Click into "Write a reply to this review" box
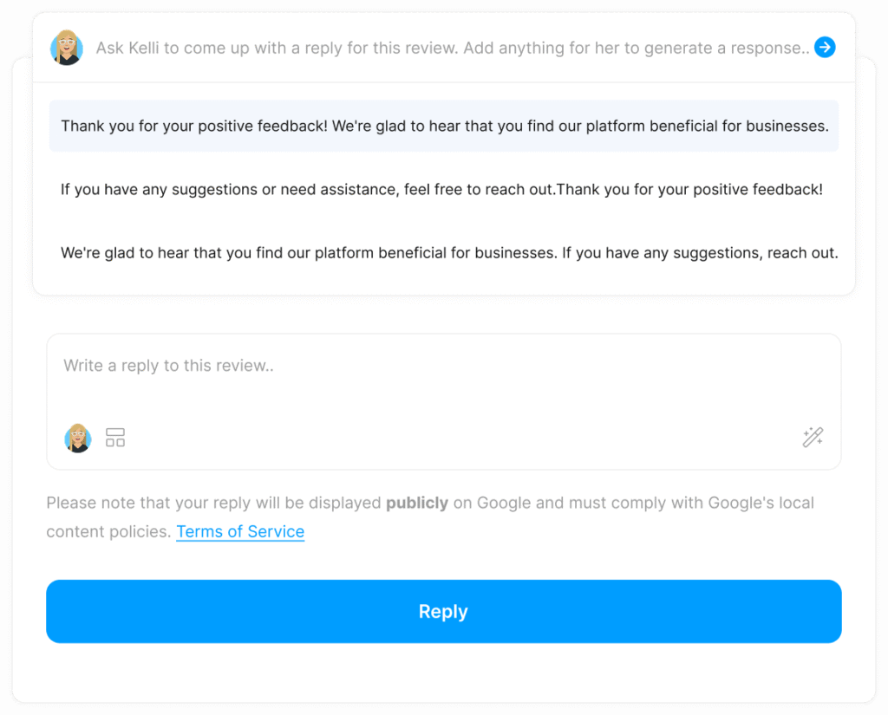This screenshot has width=888, height=715. (442, 381)
